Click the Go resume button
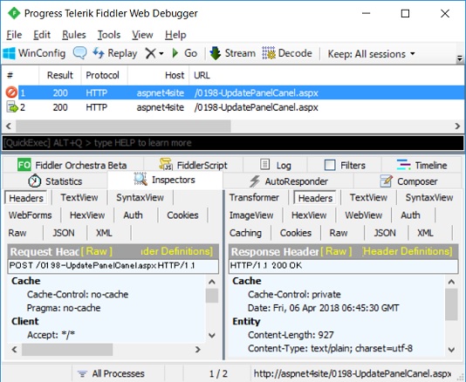 click(184, 53)
